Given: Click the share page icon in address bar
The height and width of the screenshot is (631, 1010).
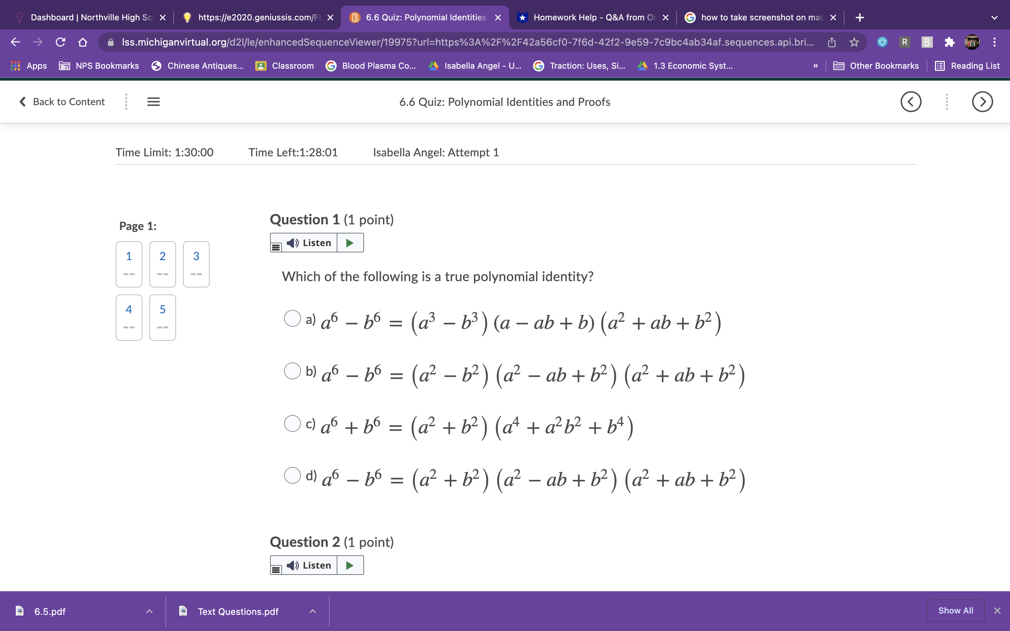Looking at the screenshot, I should tap(831, 42).
